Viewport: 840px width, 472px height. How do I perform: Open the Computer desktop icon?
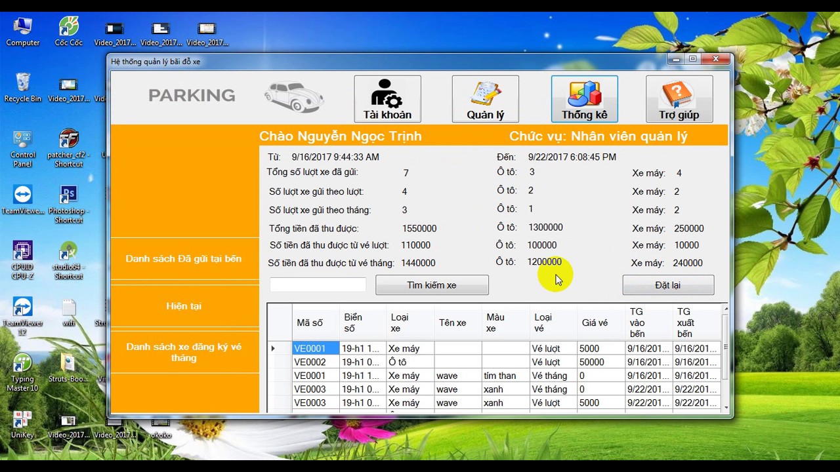pyautogui.click(x=23, y=31)
